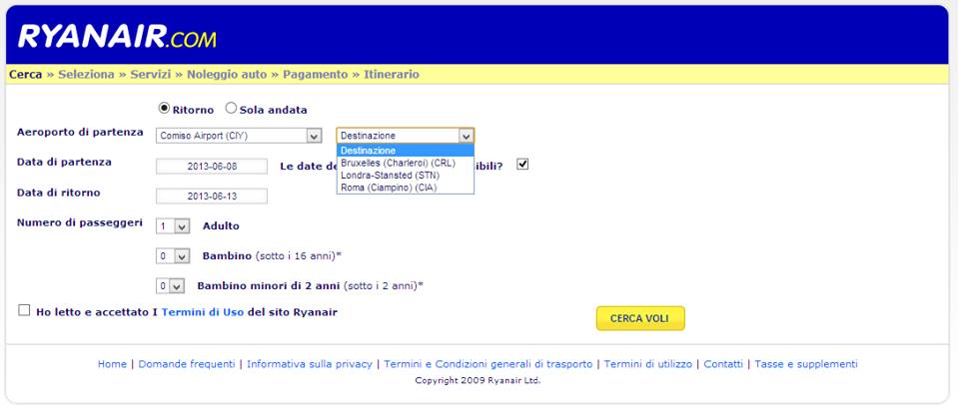Click the Copyright 2009 Ryanair Ltd. text
Screen dimensions: 959x408
coord(478,380)
